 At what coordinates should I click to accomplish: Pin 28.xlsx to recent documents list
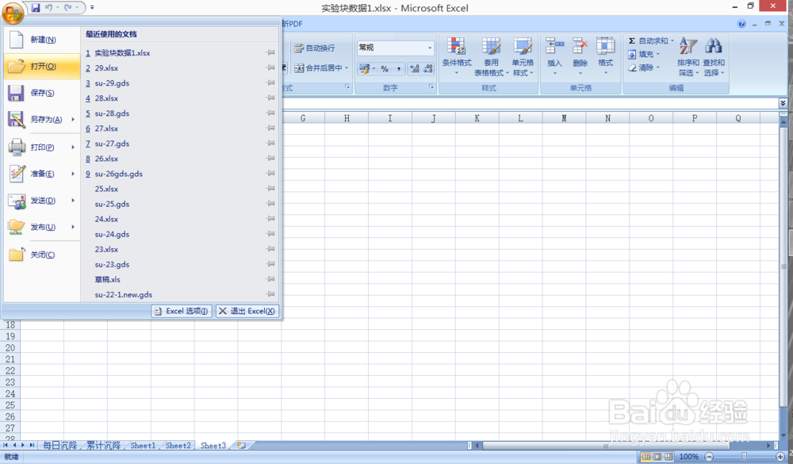point(271,98)
